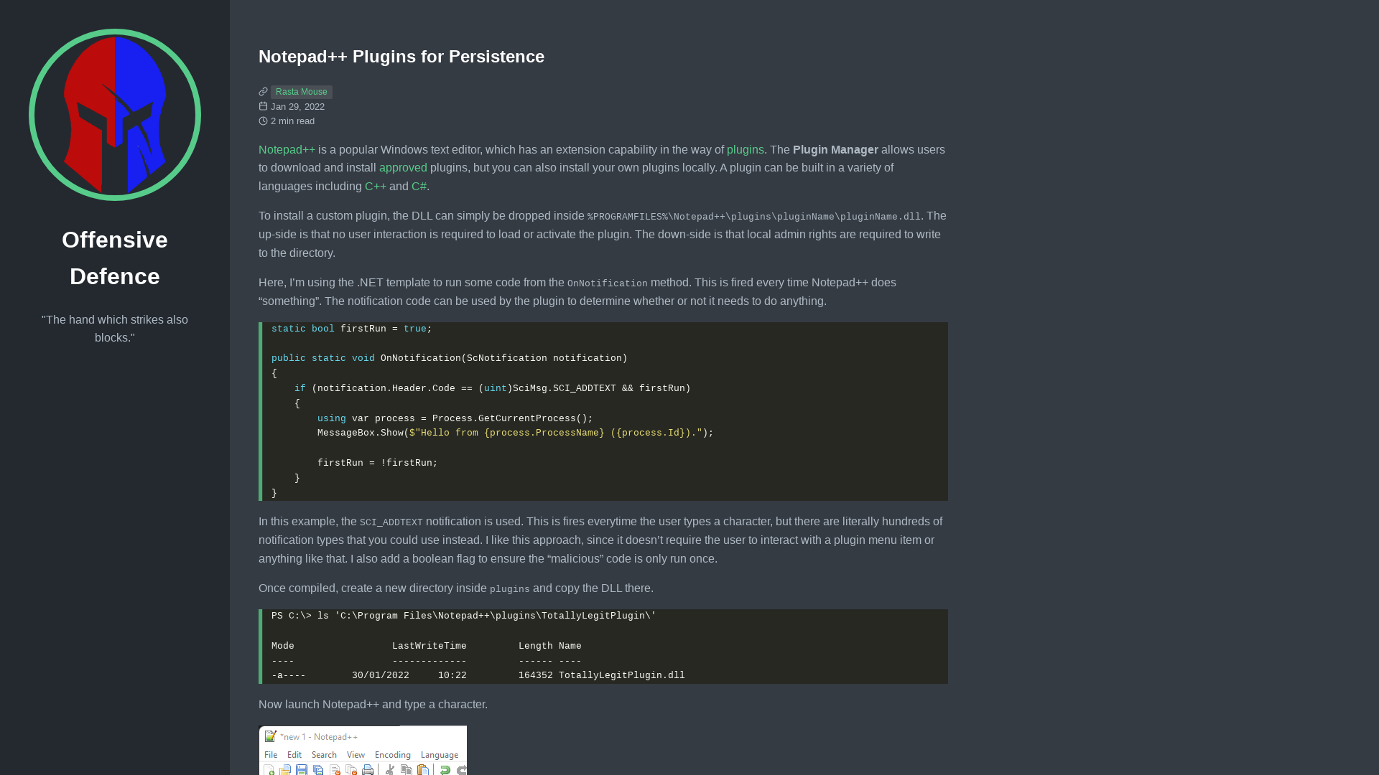Click the New file icon in Notepad++ toolbar

269,770
